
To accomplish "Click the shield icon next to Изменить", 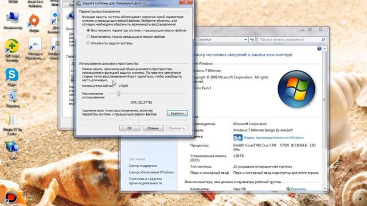I will tap(288, 189).
